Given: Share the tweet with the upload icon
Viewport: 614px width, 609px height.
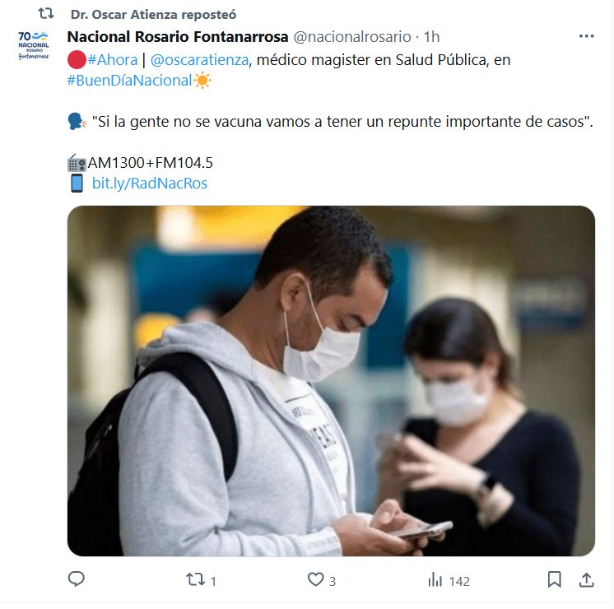Looking at the screenshot, I should tap(586, 579).
